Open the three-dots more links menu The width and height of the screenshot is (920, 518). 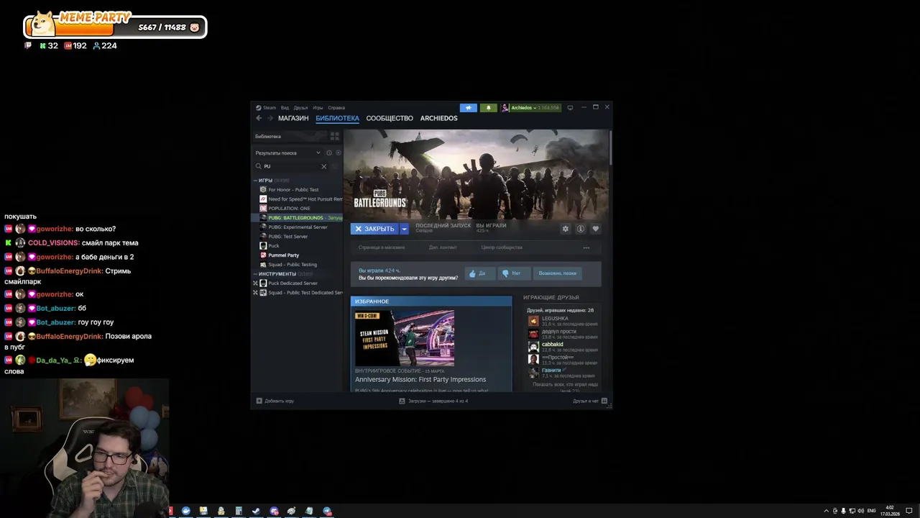coord(586,247)
